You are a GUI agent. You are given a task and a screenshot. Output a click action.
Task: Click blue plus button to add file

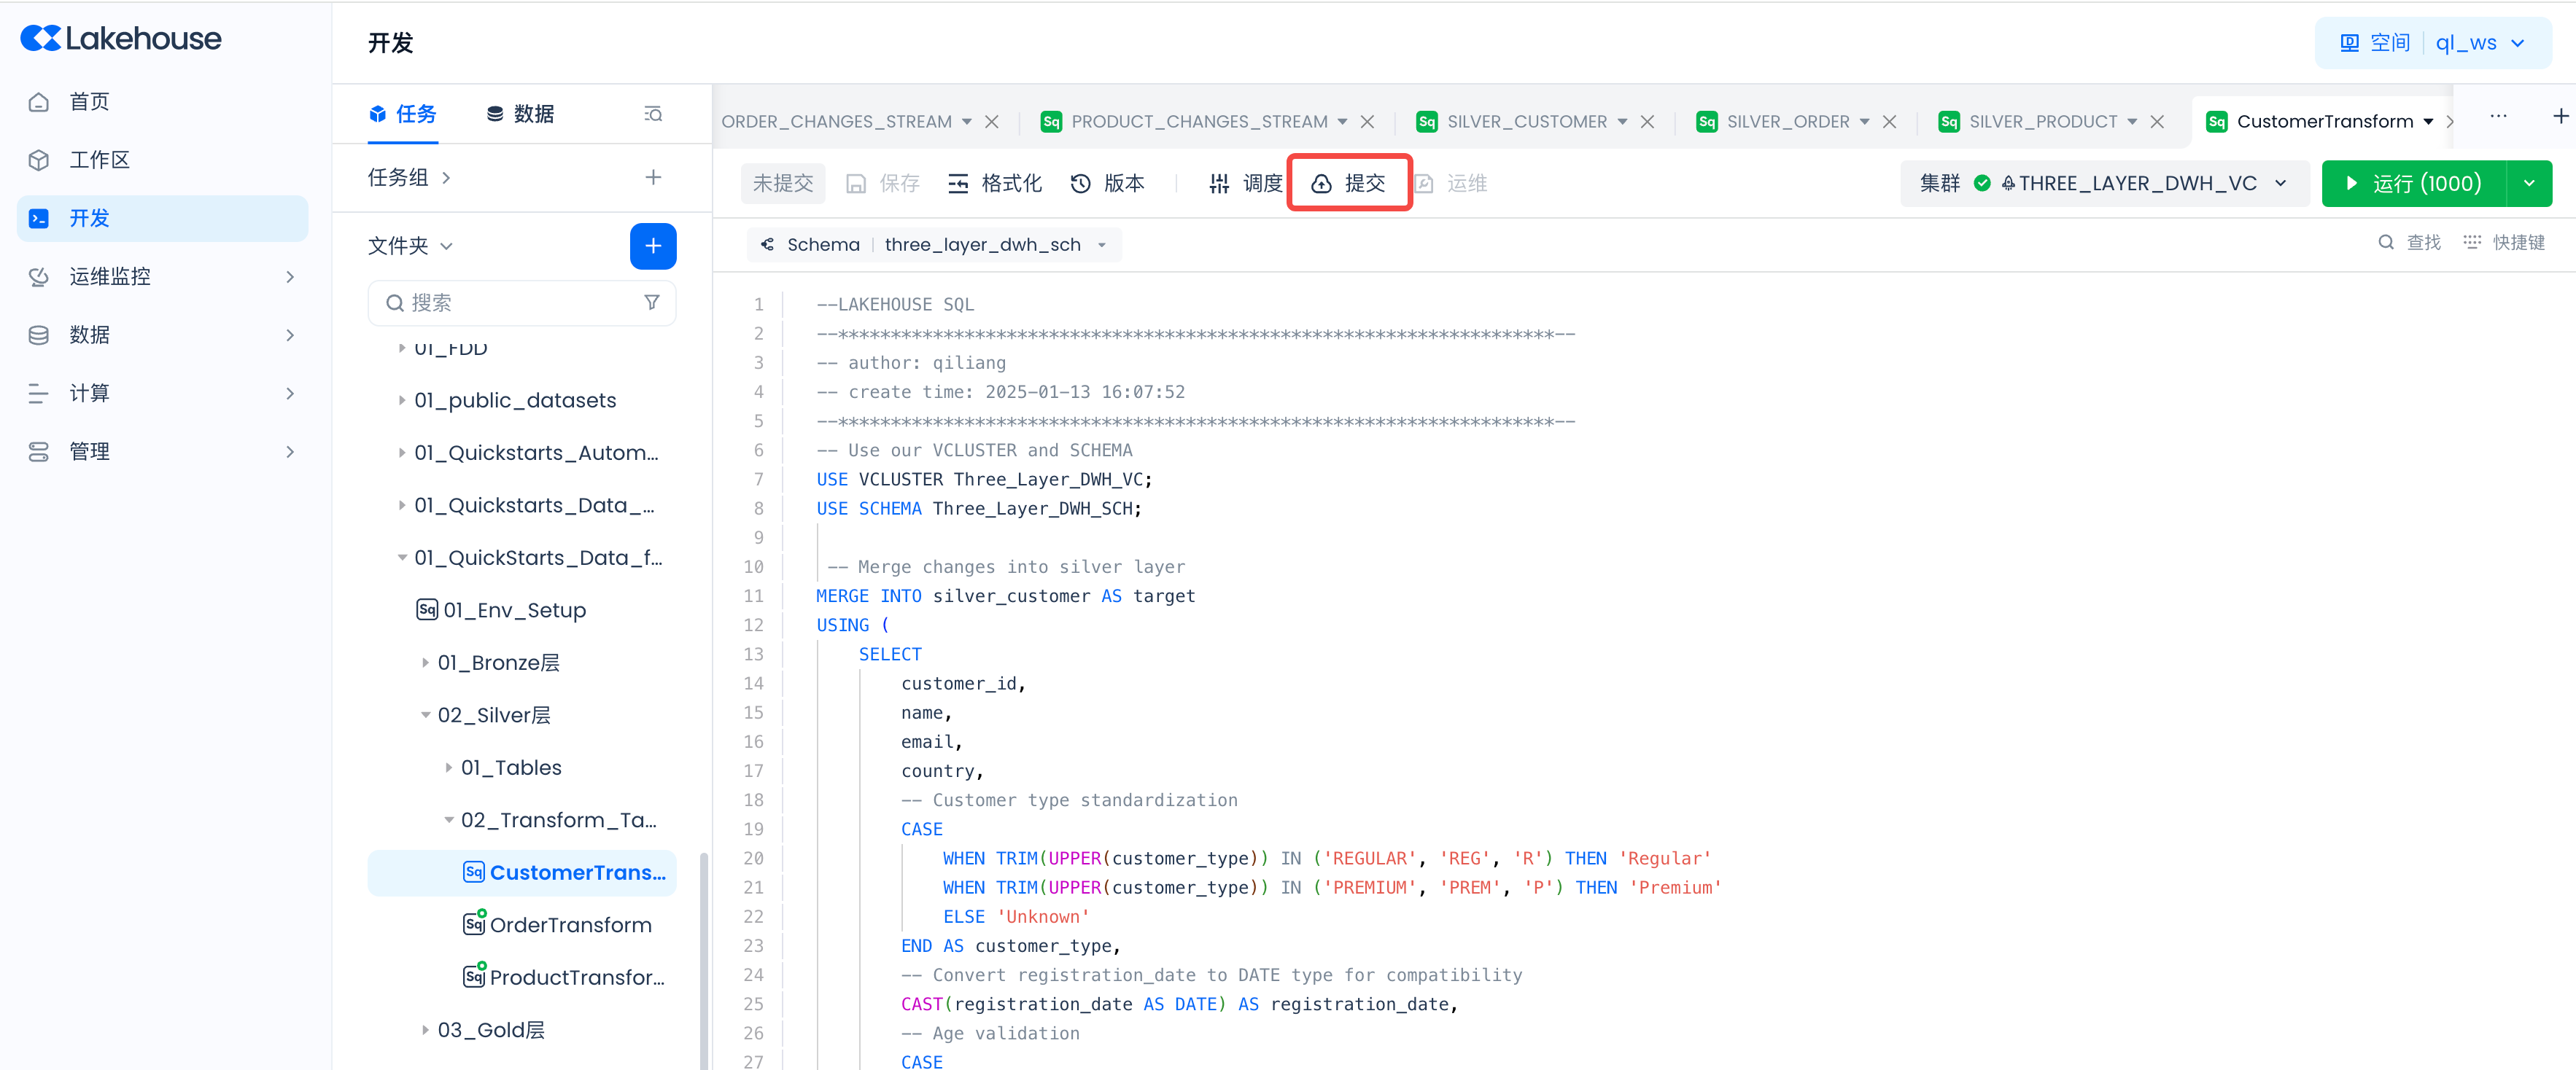tap(653, 246)
